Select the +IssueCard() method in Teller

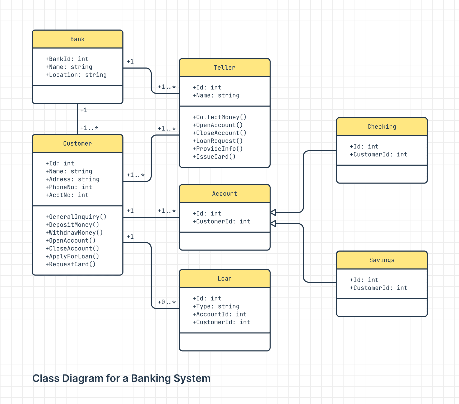click(214, 157)
